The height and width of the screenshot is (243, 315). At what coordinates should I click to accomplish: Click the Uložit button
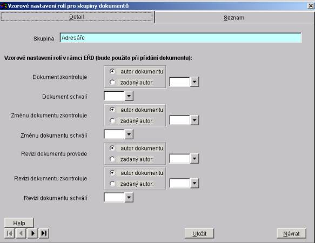point(199,234)
